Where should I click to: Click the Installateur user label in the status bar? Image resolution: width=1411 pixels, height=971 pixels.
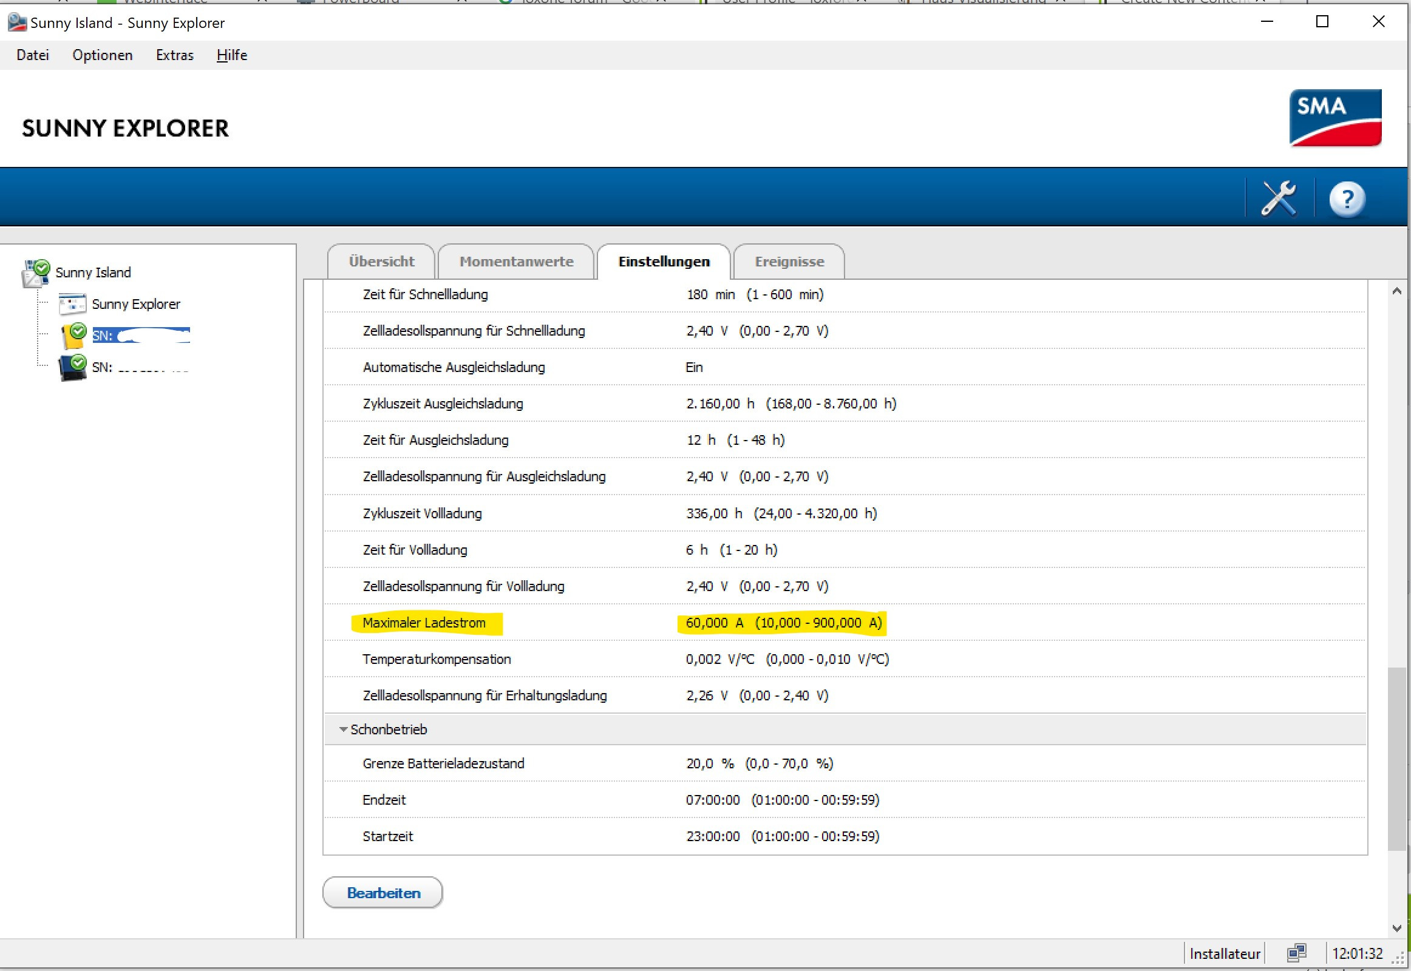pyautogui.click(x=1225, y=953)
